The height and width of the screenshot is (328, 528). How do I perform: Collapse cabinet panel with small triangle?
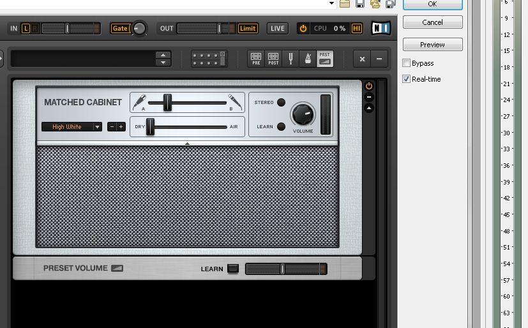point(187,144)
